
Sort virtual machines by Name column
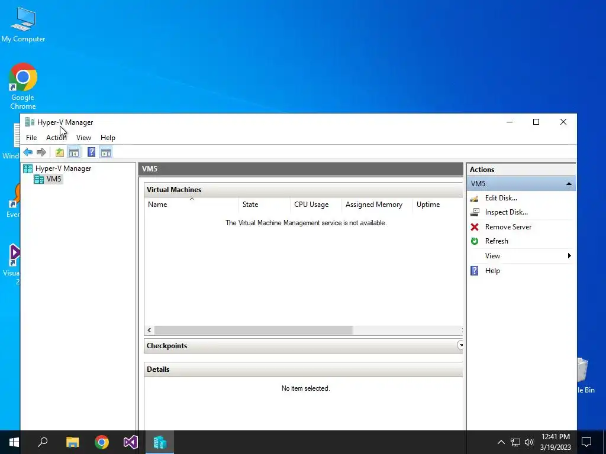pyautogui.click(x=191, y=205)
